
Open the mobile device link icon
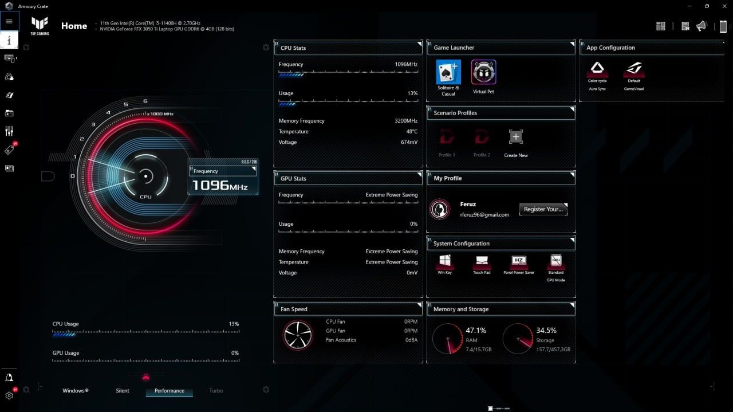click(x=723, y=26)
